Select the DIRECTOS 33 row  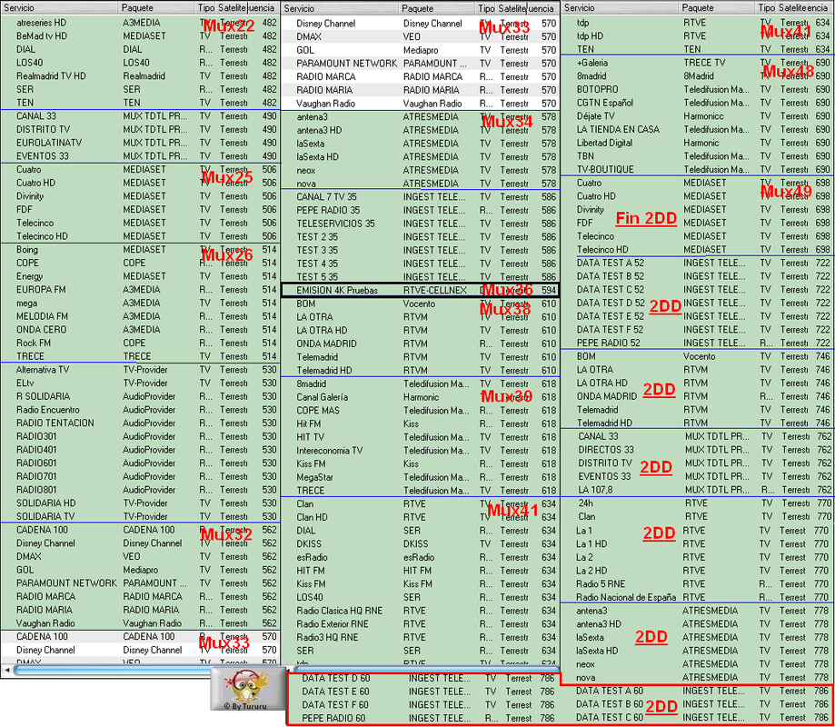(x=698, y=450)
